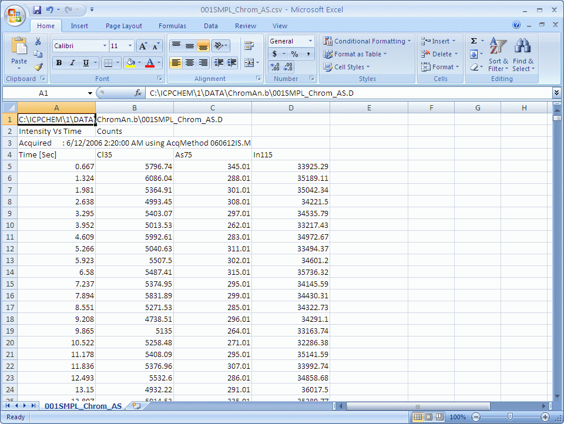The width and height of the screenshot is (564, 424).
Task: Insert function with the fx button
Action: click(137, 93)
